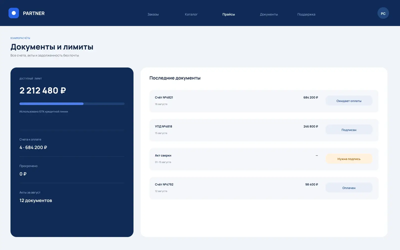Image resolution: width=400 pixels, height=250 pixels.
Task: Click the Ожидает оплаты status button
Action: pos(349,101)
